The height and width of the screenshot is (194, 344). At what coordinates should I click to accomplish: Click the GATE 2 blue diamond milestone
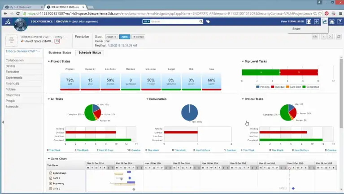(x=293, y=188)
